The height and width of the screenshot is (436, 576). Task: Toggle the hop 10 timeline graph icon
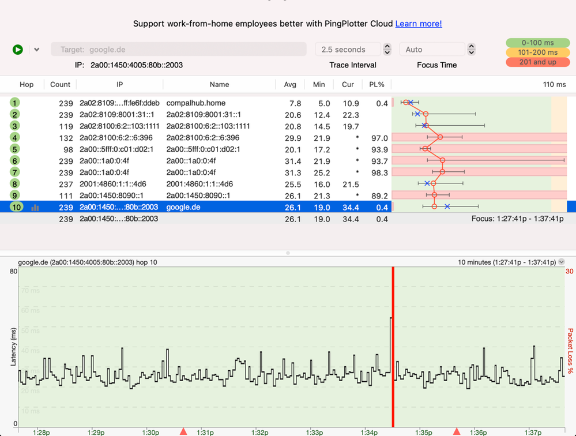(35, 208)
